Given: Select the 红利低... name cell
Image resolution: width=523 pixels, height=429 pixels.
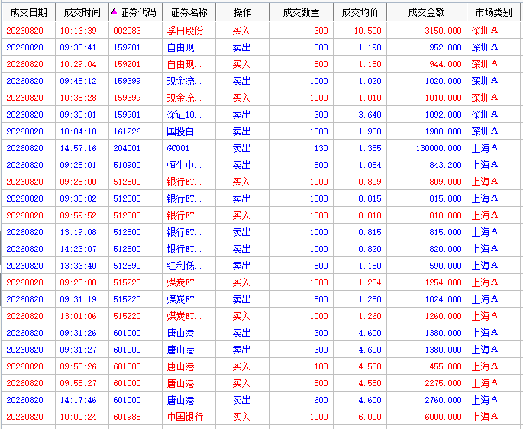Looking at the screenshot, I should tap(186, 266).
